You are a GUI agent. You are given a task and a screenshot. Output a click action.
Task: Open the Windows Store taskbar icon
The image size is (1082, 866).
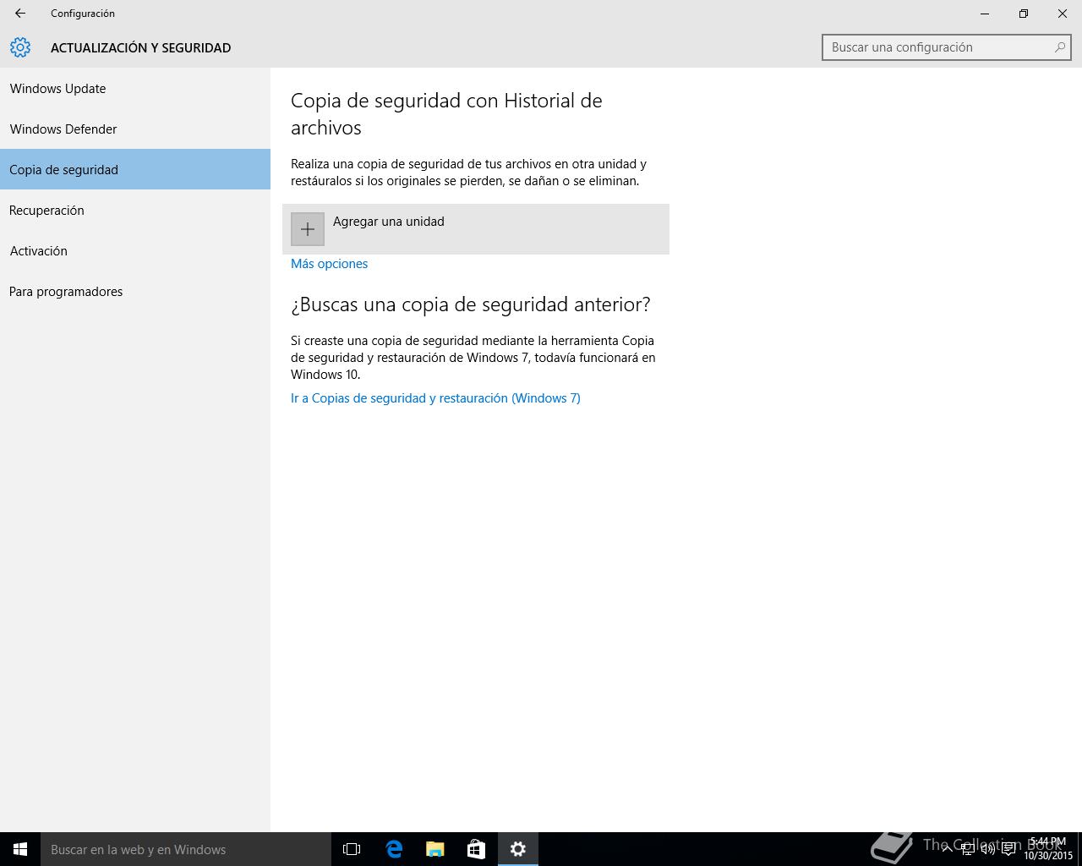pos(477,849)
